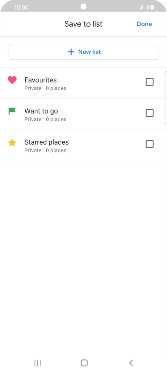Check the Want to go checkbox
This screenshot has width=167, height=373.
point(149,113)
